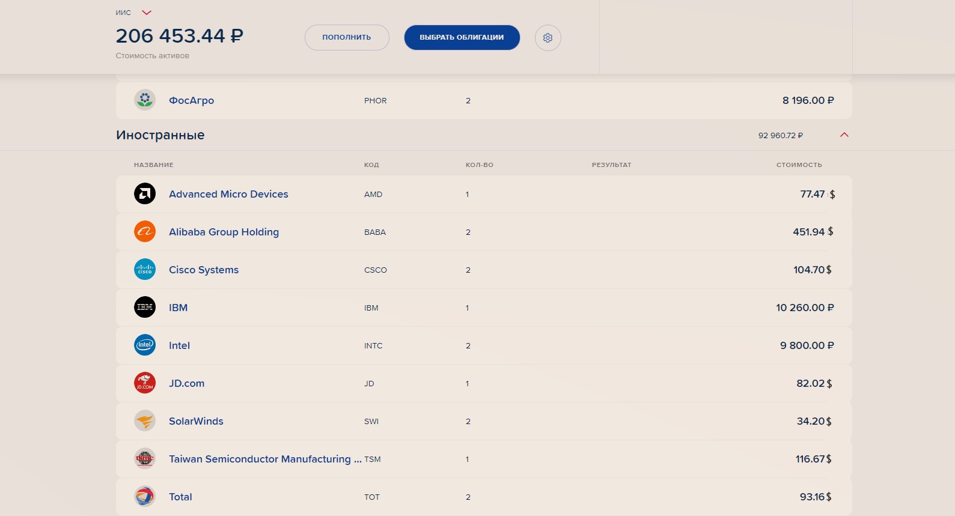Click the SolarWinds logo icon

(145, 420)
